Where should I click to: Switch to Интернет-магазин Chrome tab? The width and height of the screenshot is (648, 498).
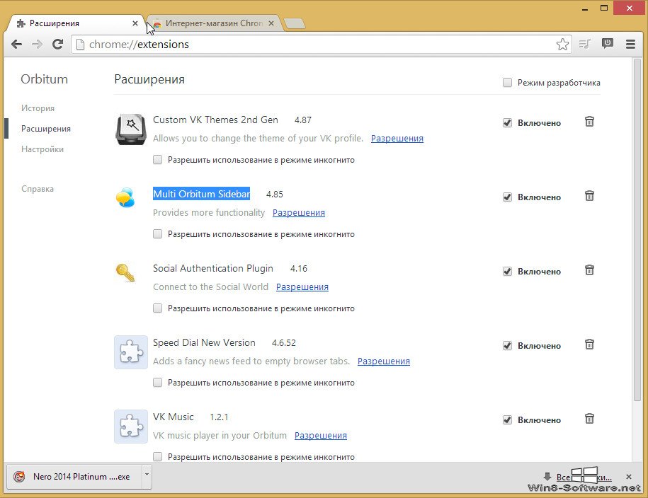click(x=214, y=23)
